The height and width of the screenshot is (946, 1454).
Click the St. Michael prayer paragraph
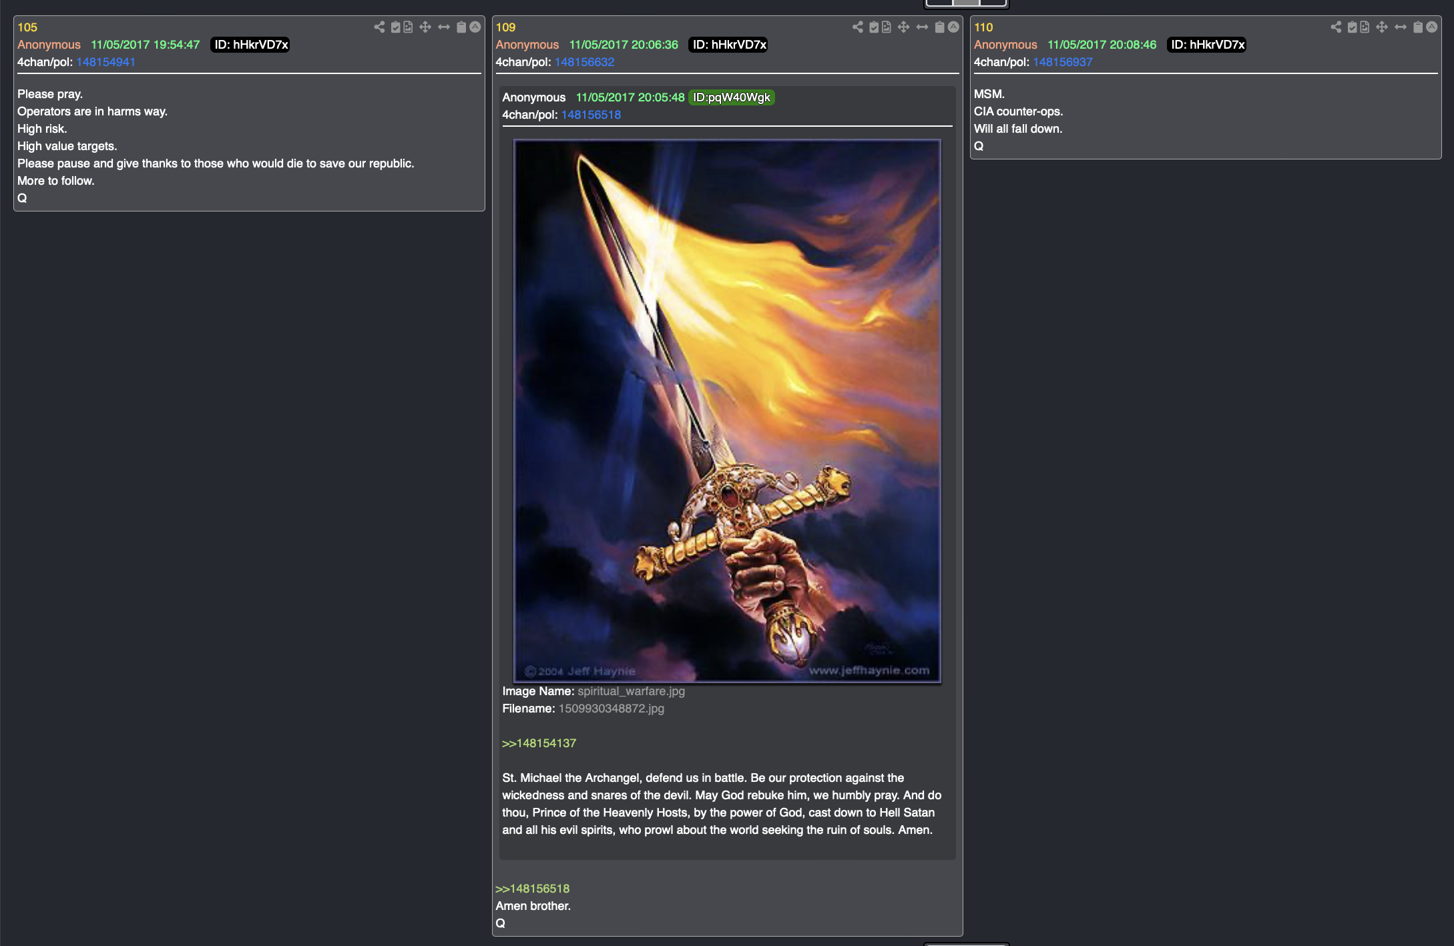722,804
